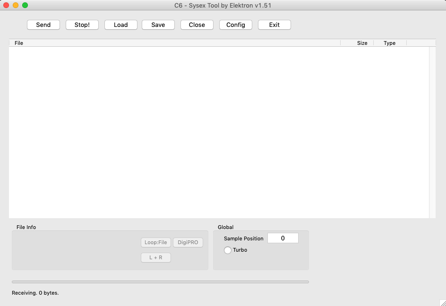The image size is (446, 306).
Task: Click inside the empty file list area
Action: click(217, 132)
